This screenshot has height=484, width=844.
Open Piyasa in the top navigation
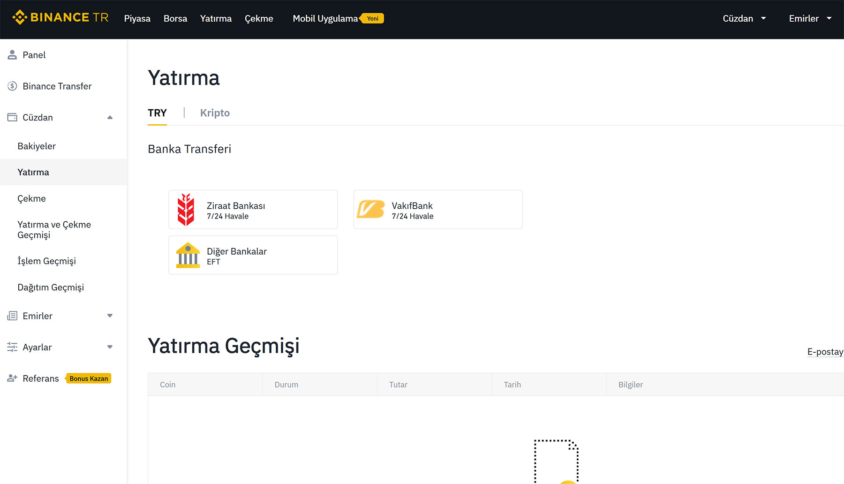(x=137, y=18)
